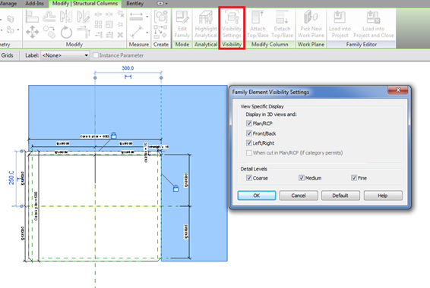Choose Pick New Work Plane

[311, 24]
